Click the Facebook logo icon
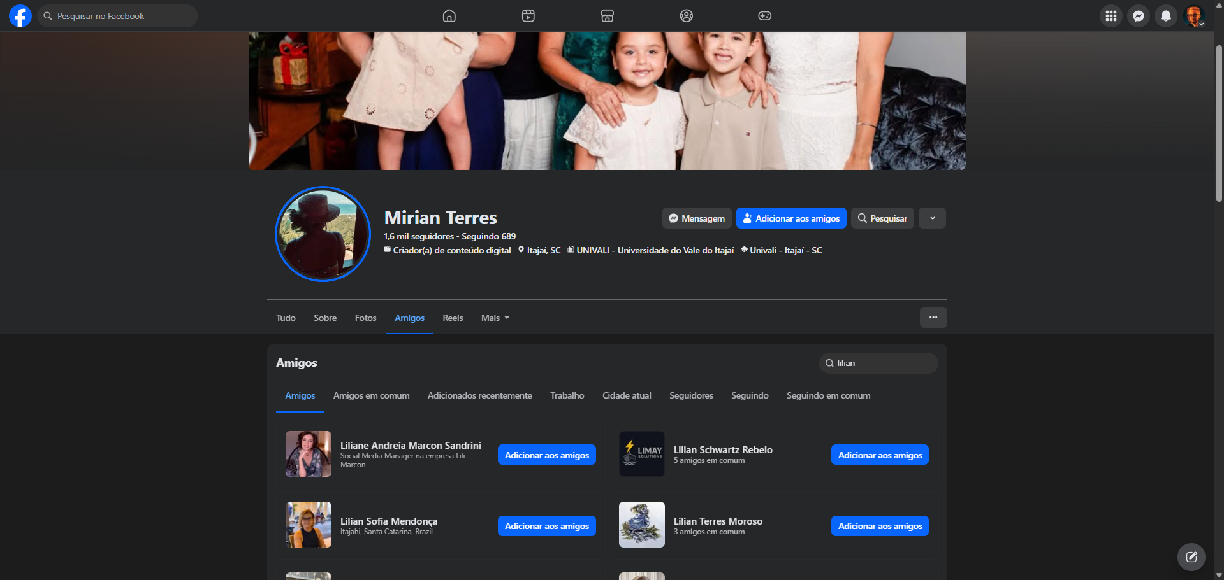The width and height of the screenshot is (1224, 580). (20, 16)
